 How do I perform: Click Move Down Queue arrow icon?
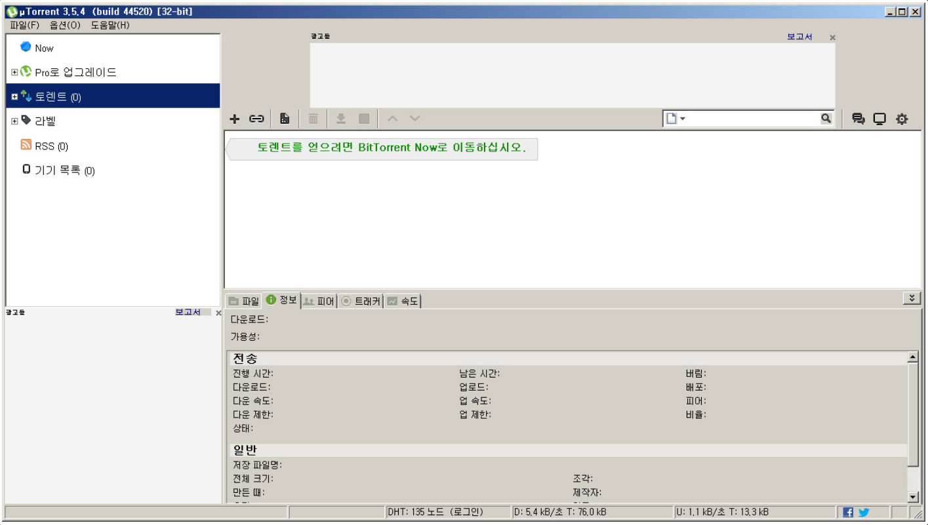point(414,119)
